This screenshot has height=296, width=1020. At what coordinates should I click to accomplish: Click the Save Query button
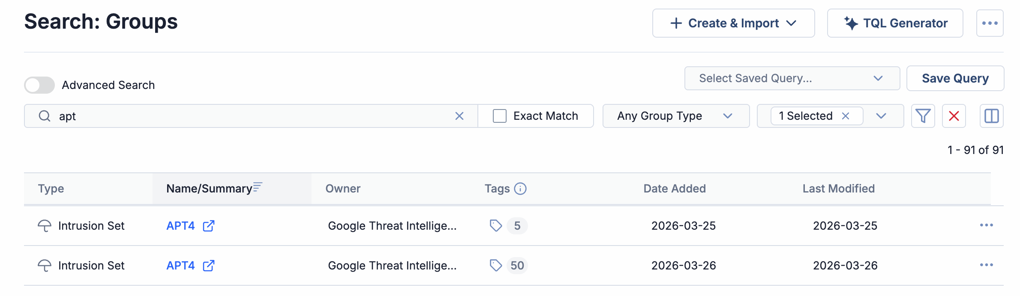955,78
